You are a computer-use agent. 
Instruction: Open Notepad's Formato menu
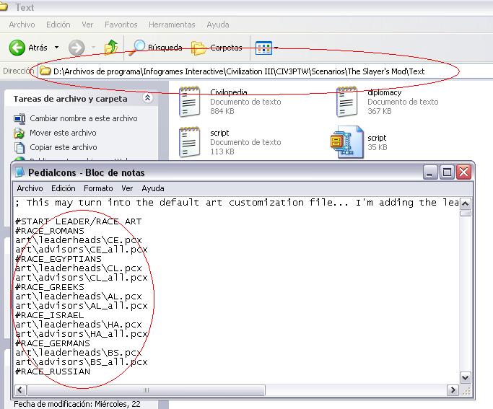pyautogui.click(x=97, y=188)
